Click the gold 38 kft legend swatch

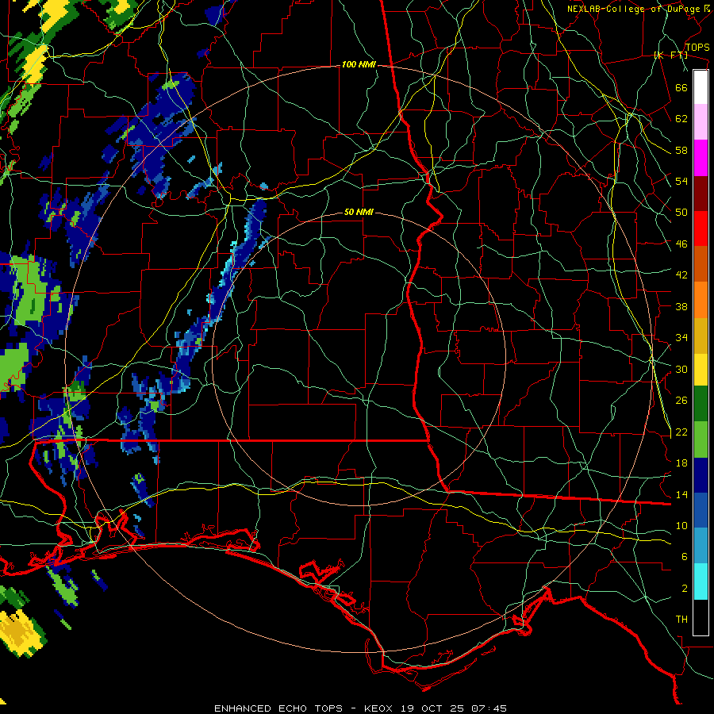[701, 336]
